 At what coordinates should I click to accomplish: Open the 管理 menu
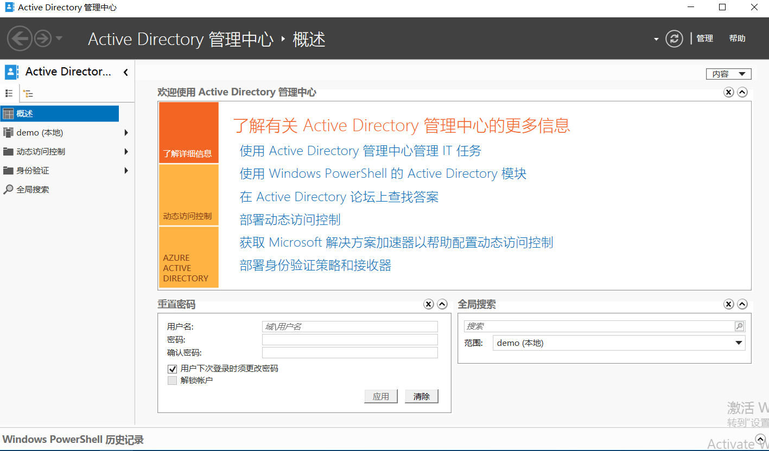point(704,38)
